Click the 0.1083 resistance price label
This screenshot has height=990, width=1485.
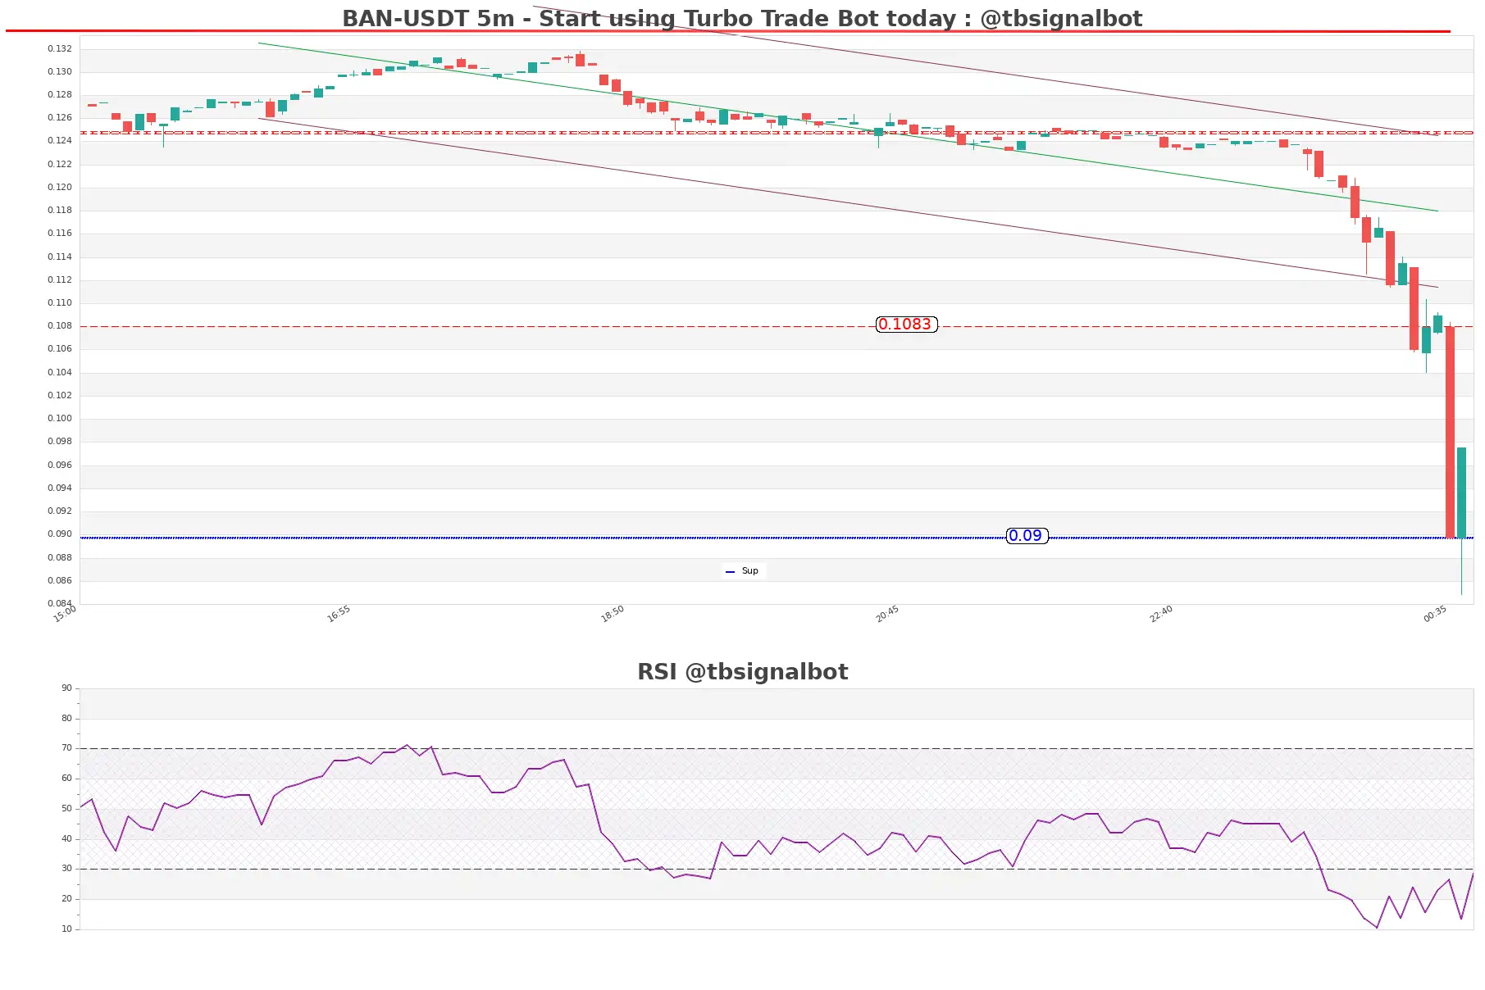coord(906,325)
